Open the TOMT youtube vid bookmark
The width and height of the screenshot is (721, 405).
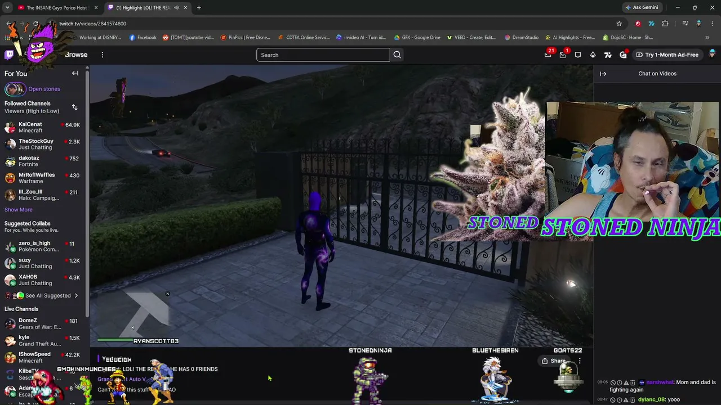pos(188,38)
